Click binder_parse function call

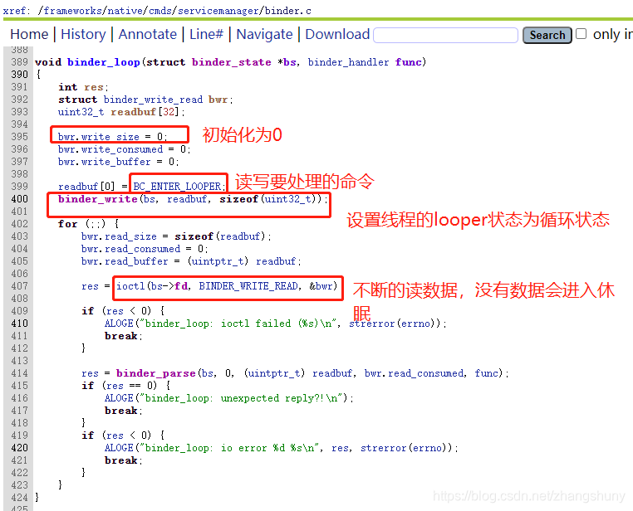click(156, 373)
